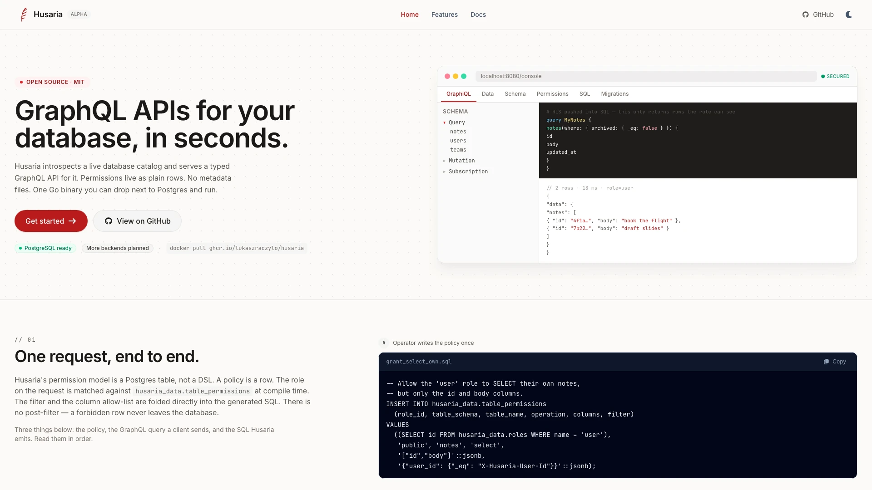Click the "book the flight" result row
The width and height of the screenshot is (872, 490).
614,220
